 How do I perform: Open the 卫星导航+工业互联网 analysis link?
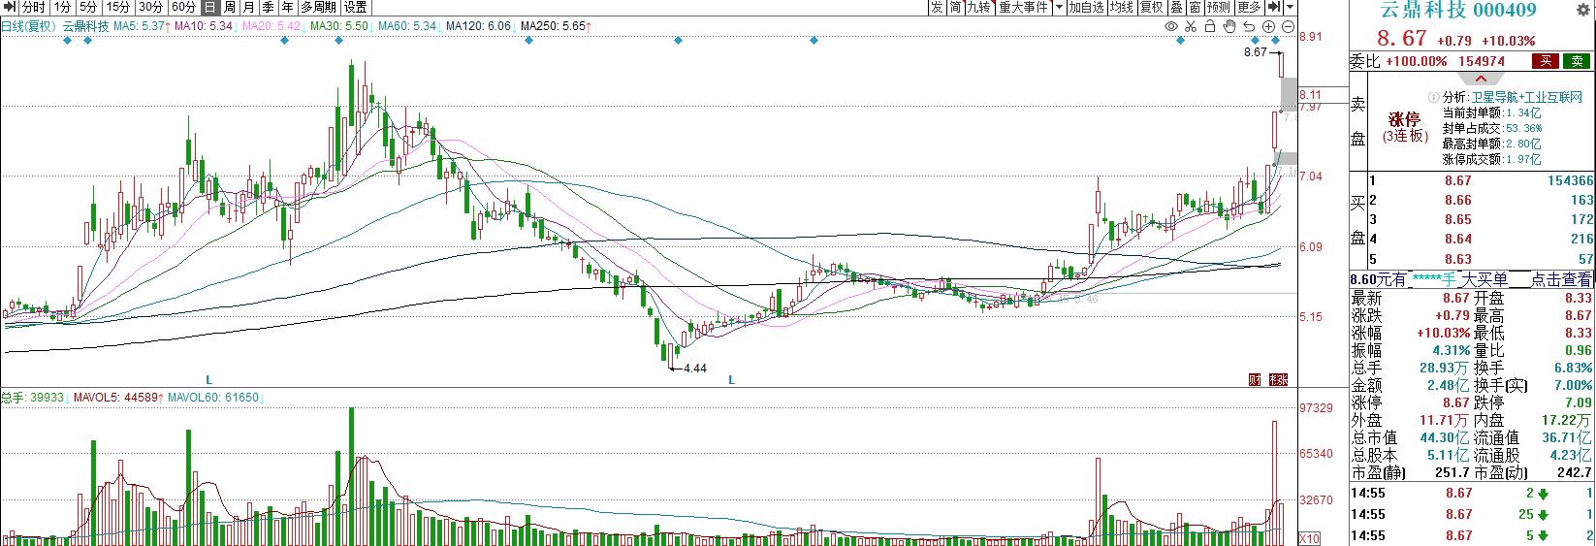[x=1527, y=98]
